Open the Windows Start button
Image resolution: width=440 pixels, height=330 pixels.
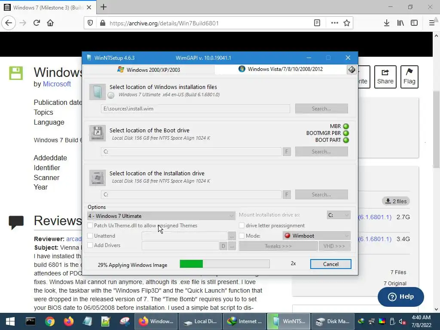pyautogui.click(x=10, y=321)
